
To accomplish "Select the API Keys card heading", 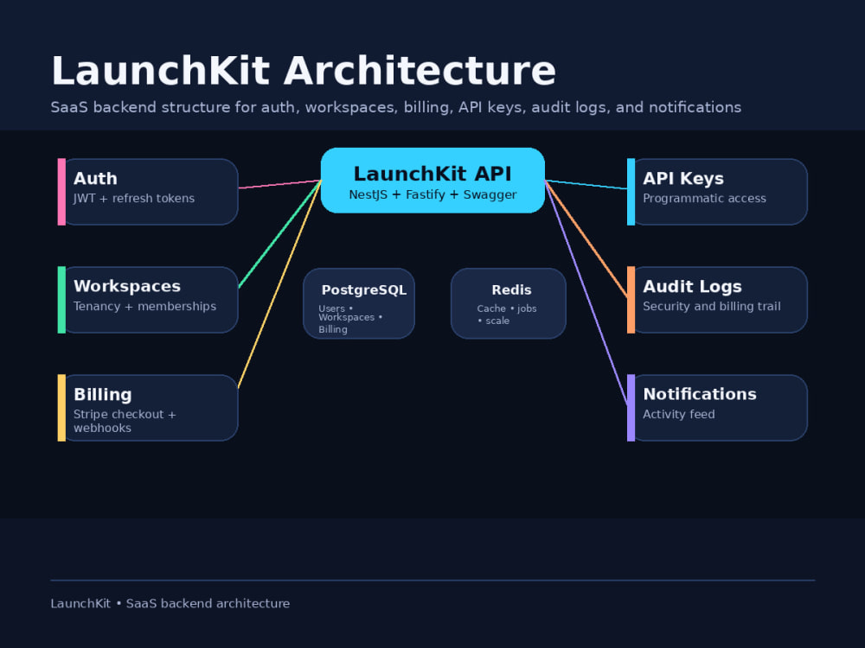I will tap(683, 179).
